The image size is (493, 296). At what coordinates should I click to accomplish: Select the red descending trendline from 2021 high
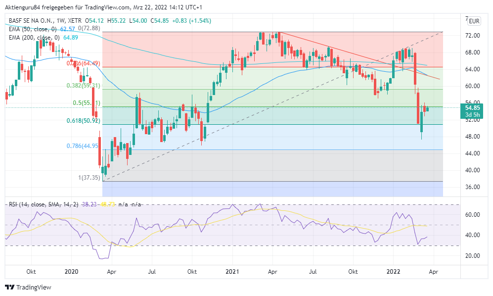359,55
